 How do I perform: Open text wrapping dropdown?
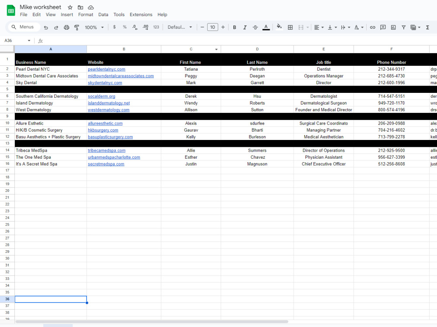pos(345,27)
